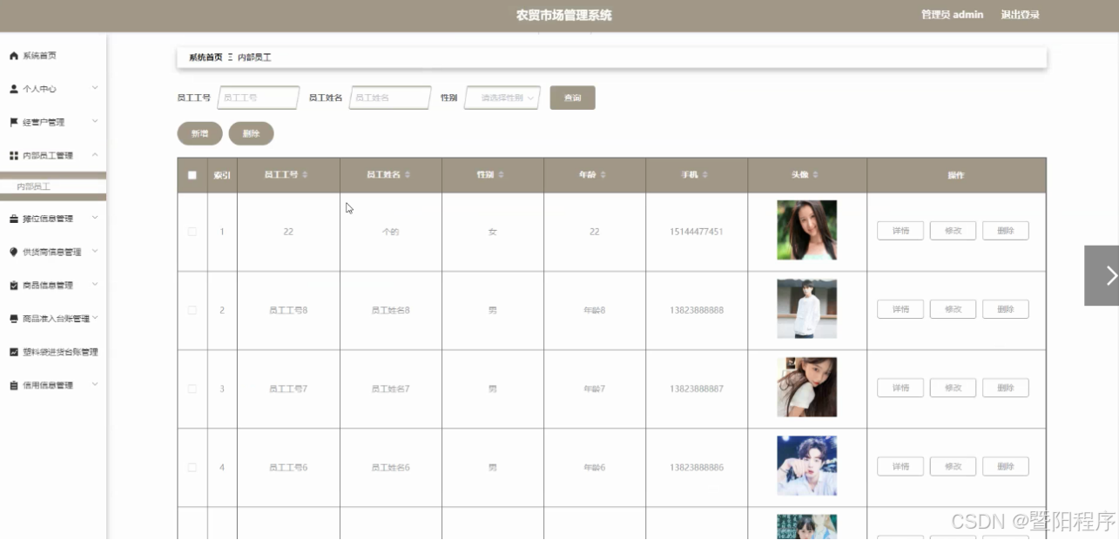Select the 内部员工 submenu item
This screenshot has width=1119, height=540.
coord(53,186)
